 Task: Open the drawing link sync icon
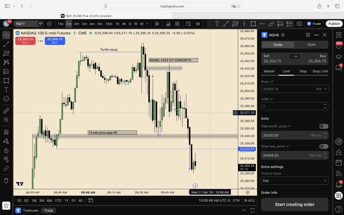tap(6, 168)
